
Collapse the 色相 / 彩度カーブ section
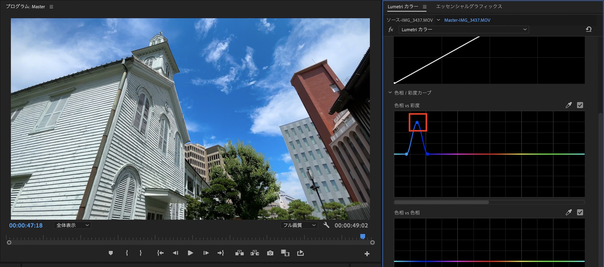tap(390, 93)
